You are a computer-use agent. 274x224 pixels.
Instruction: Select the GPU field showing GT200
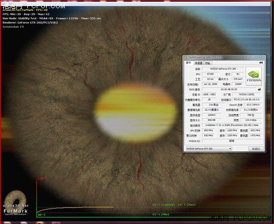click(210, 74)
